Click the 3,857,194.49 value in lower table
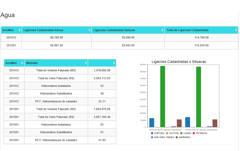This screenshot has width=240, height=151. (102, 117)
